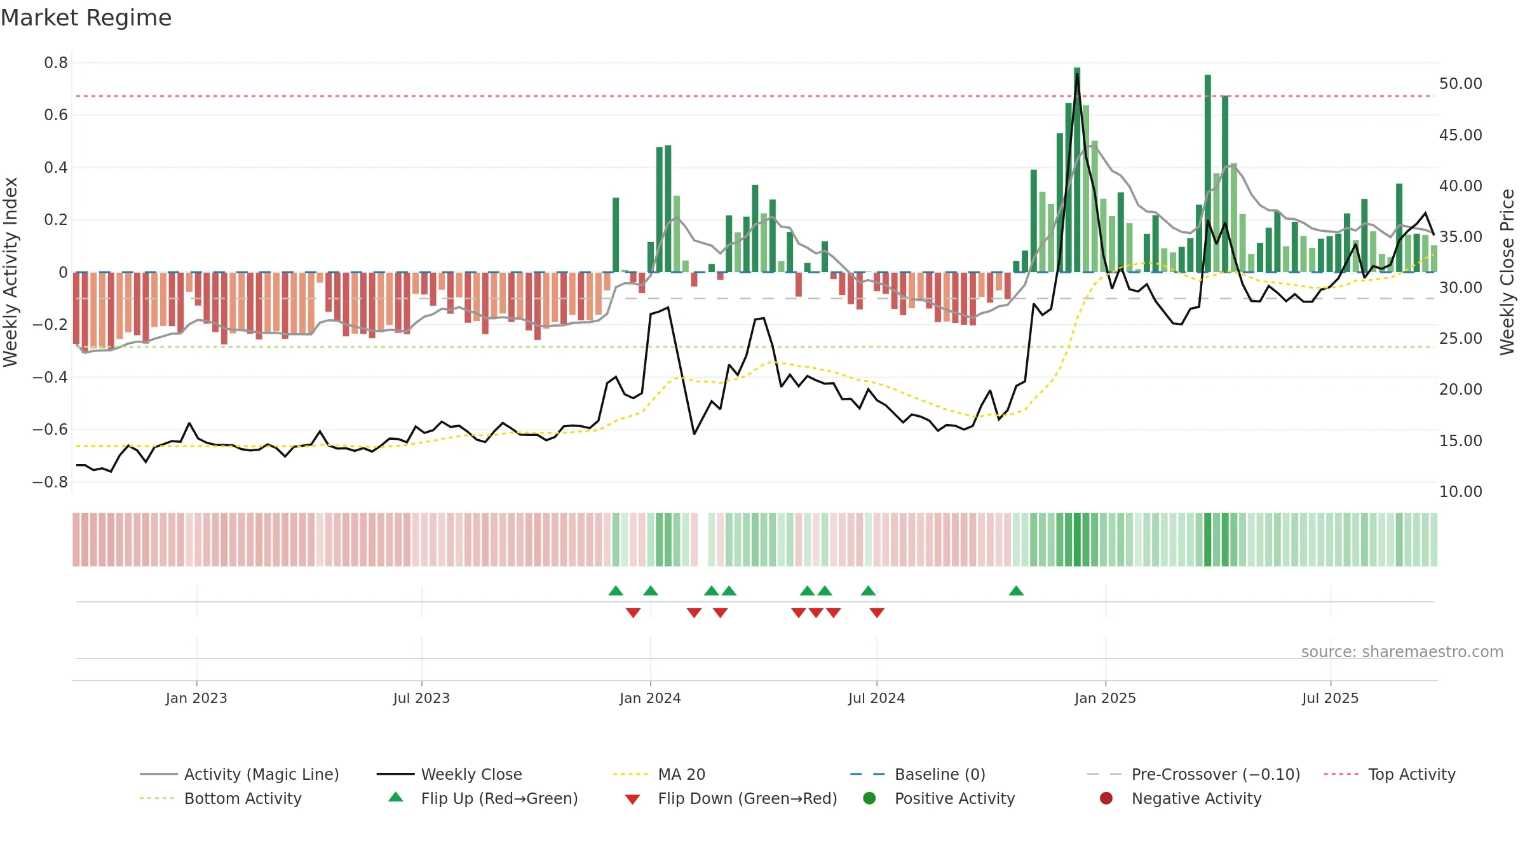The width and height of the screenshot is (1525, 858).
Task: Click the Weekly Activity Index axis title
Action: [x=11, y=272]
